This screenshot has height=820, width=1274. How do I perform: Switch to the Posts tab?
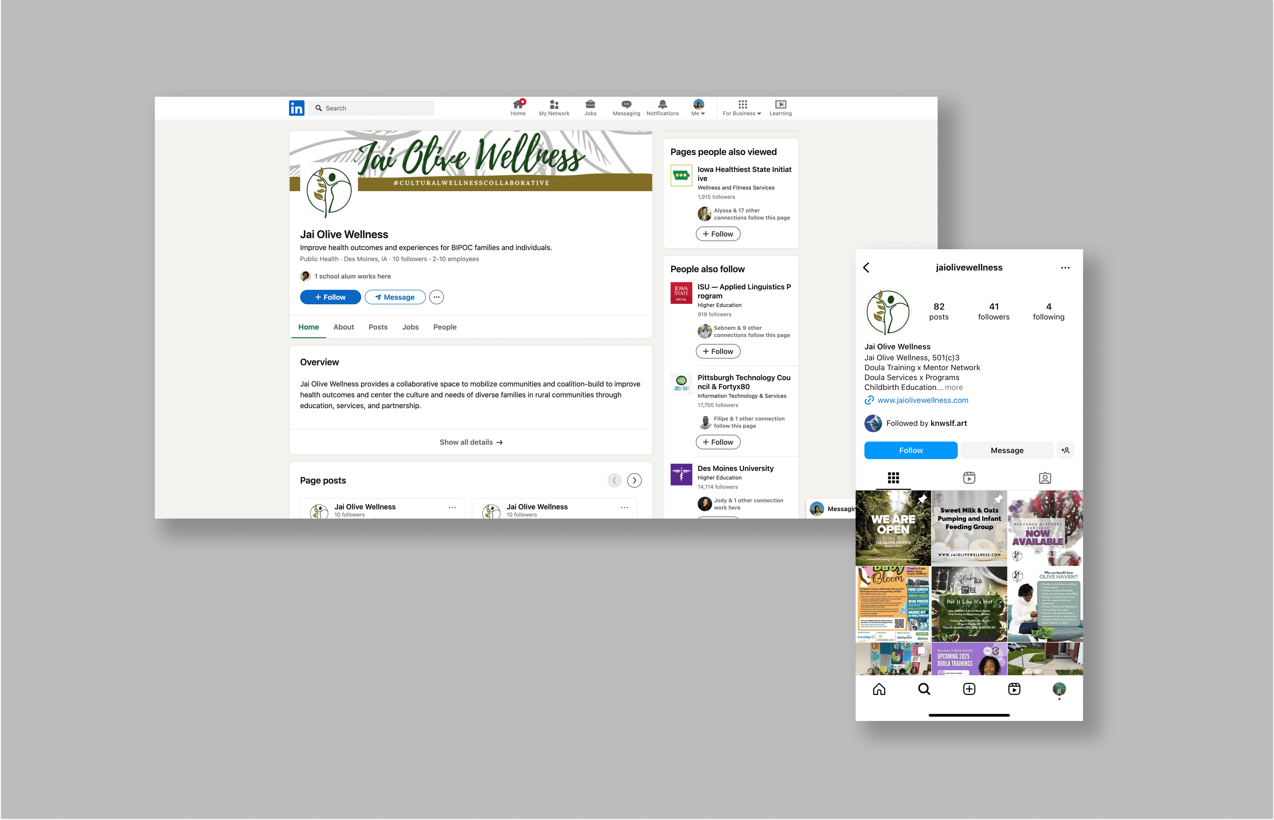(378, 327)
